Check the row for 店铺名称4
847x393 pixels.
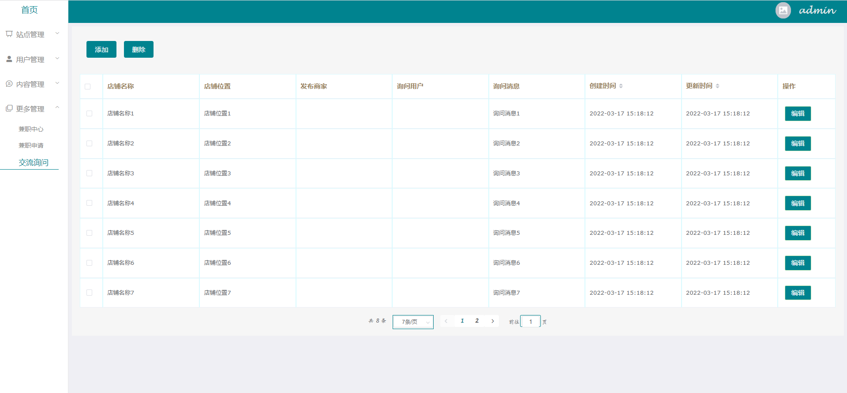(x=90, y=203)
